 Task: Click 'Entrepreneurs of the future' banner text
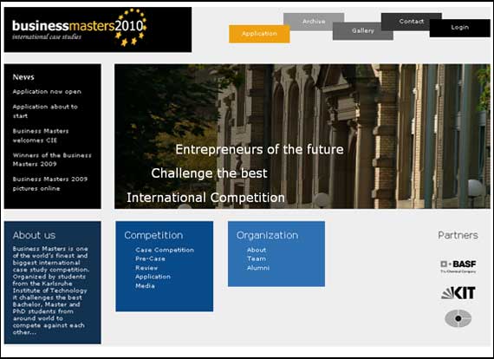(259, 149)
